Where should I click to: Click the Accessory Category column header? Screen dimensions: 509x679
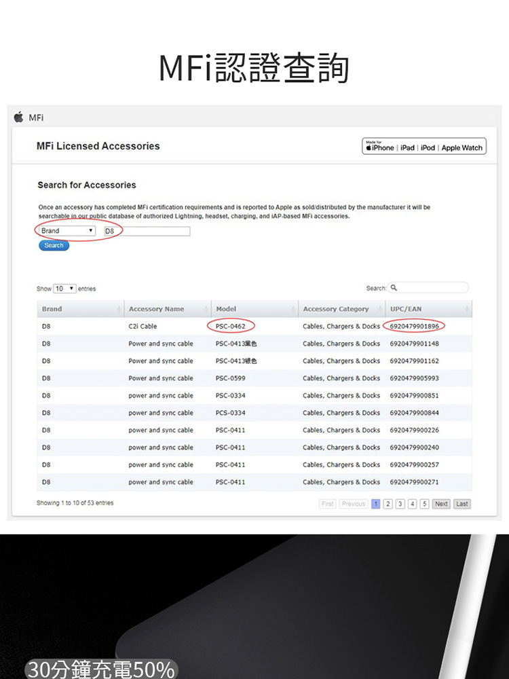[x=336, y=310]
